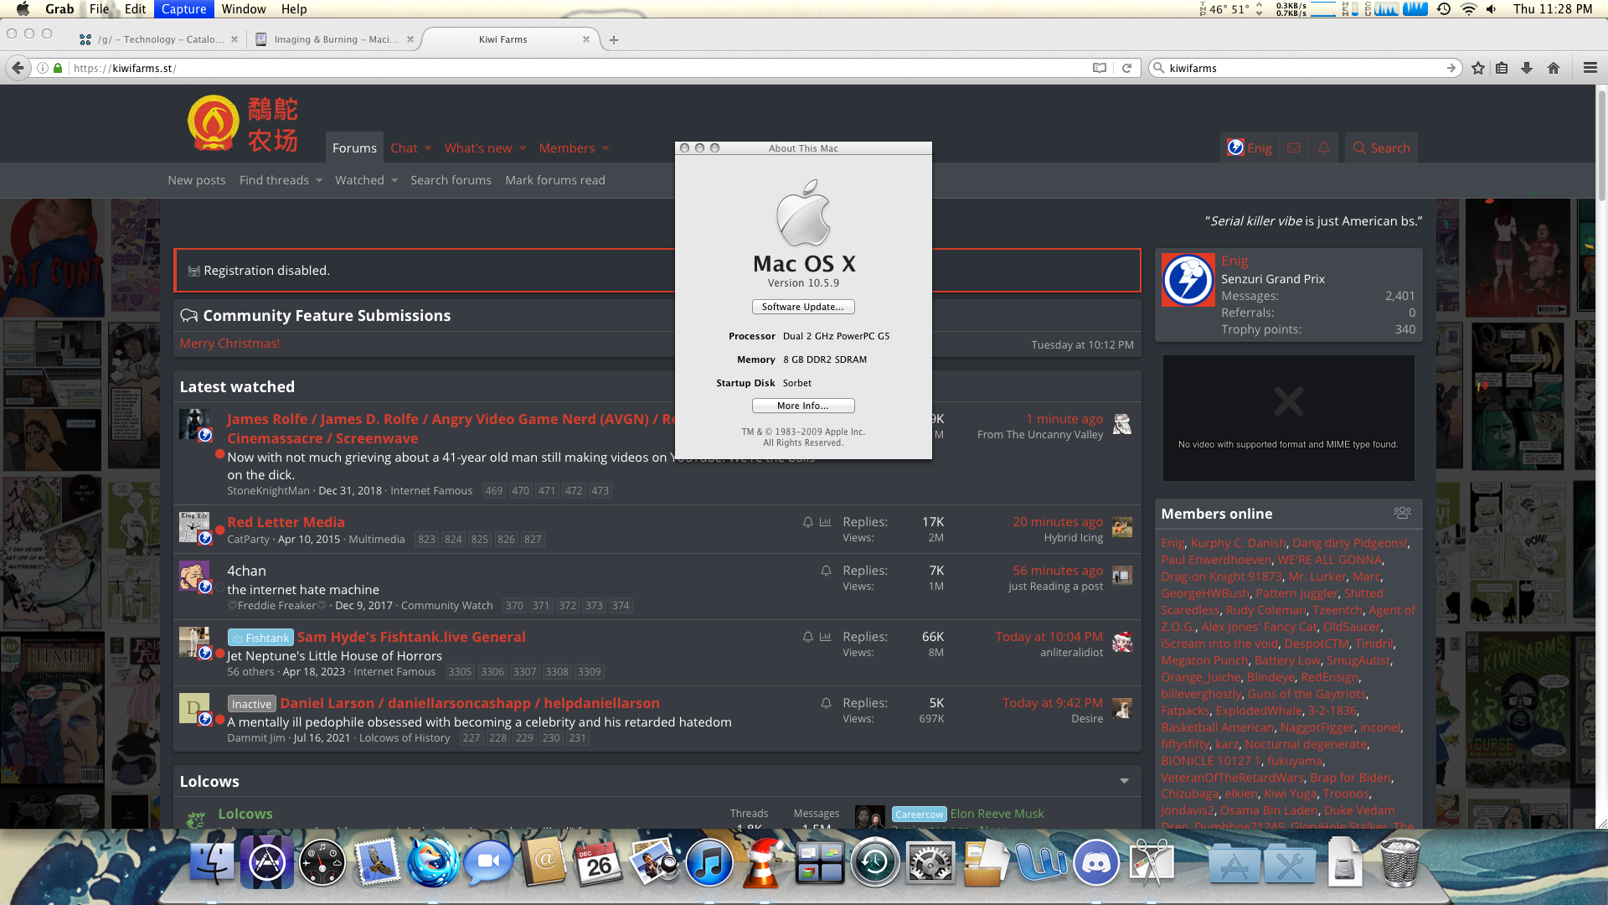The image size is (1608, 905).
Task: Toggle watch bell on Fishtank.live General thread
Action: click(x=808, y=637)
